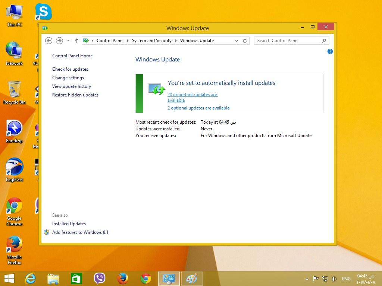Image resolution: width=382 pixels, height=286 pixels.
Task: Select System and Security breadcrumb
Action: point(151,41)
